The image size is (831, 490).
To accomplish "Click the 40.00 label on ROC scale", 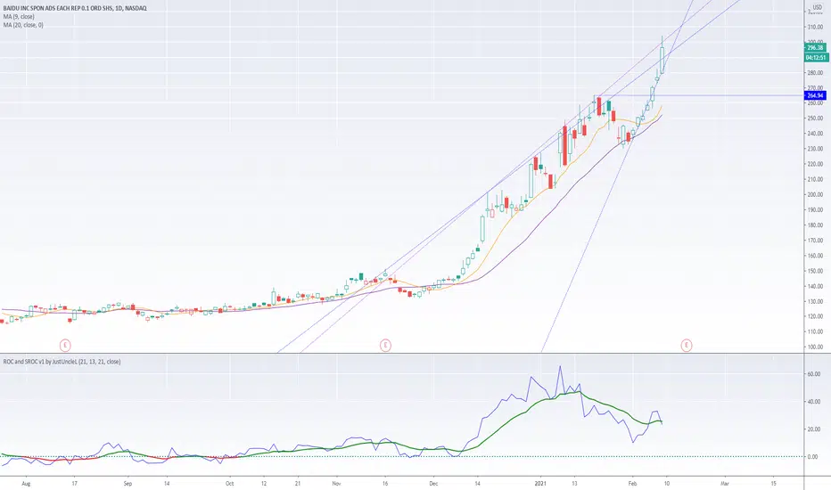I will (813, 402).
